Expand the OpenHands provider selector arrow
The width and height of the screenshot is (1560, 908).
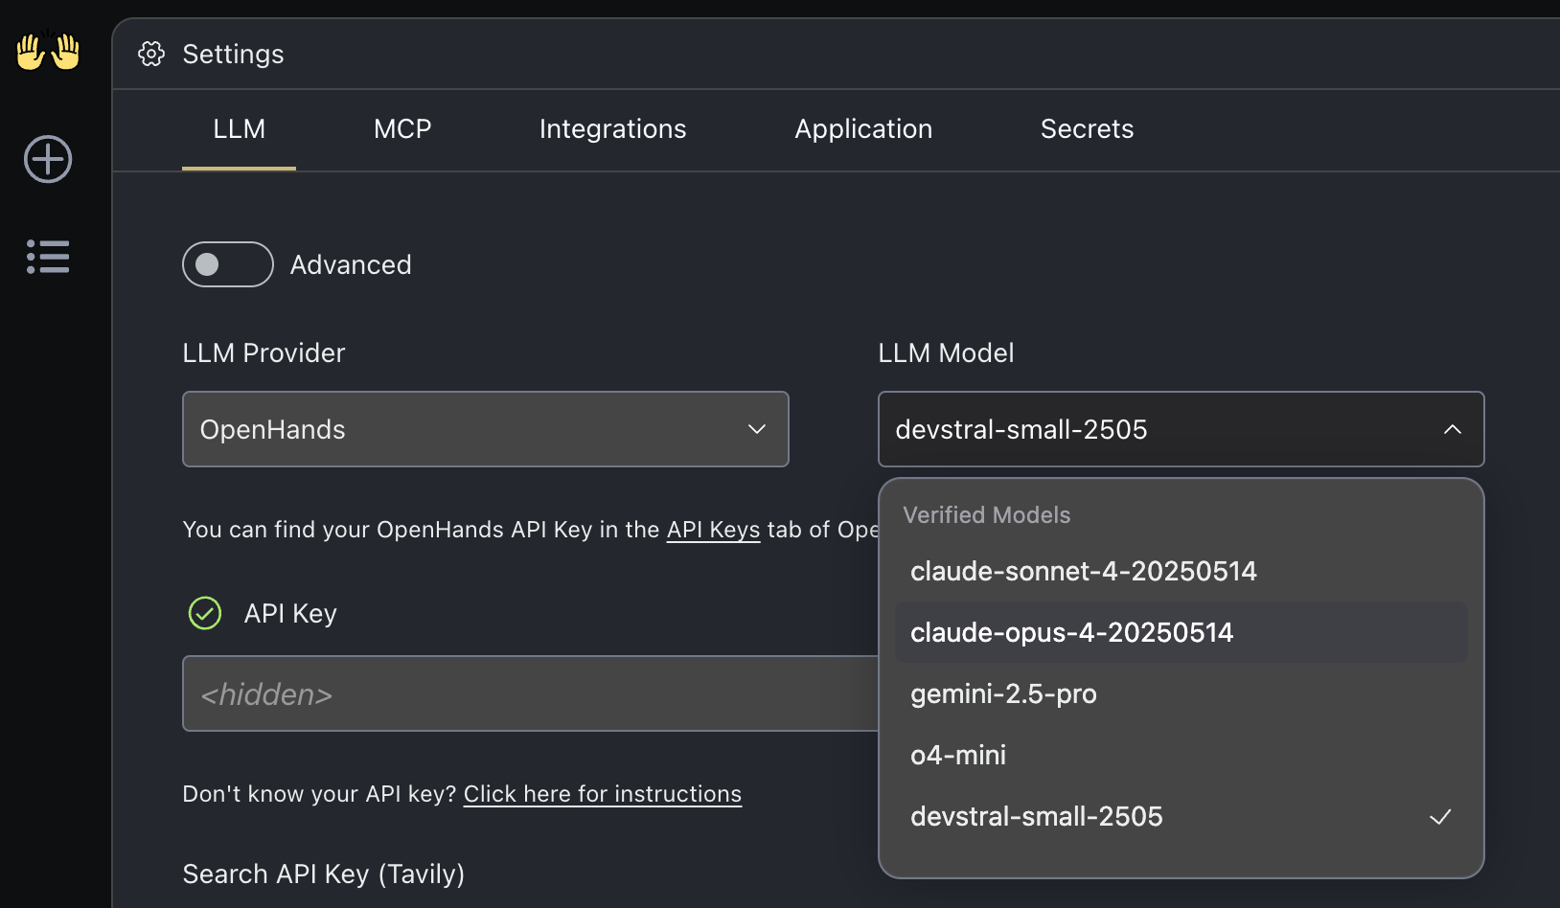pos(756,429)
